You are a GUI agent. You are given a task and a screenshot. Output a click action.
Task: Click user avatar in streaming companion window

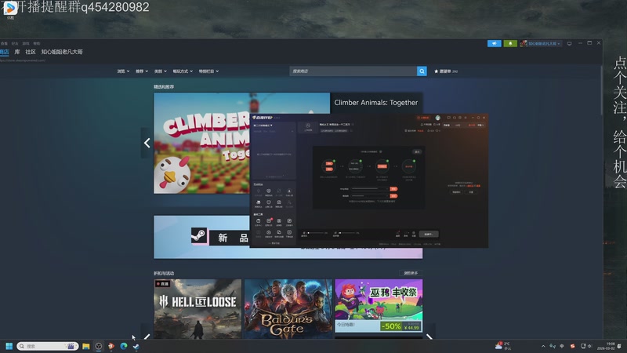click(x=438, y=118)
